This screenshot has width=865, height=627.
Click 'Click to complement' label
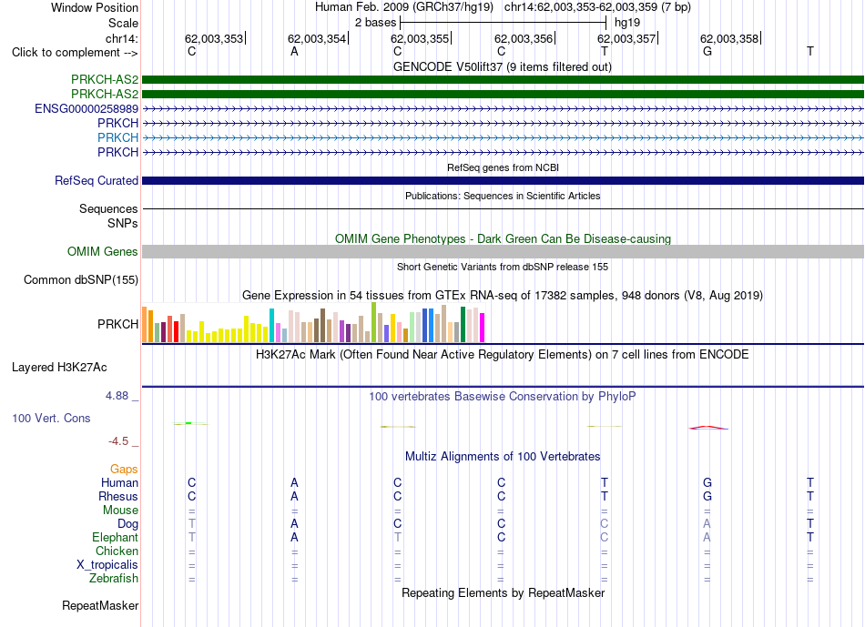click(x=75, y=53)
